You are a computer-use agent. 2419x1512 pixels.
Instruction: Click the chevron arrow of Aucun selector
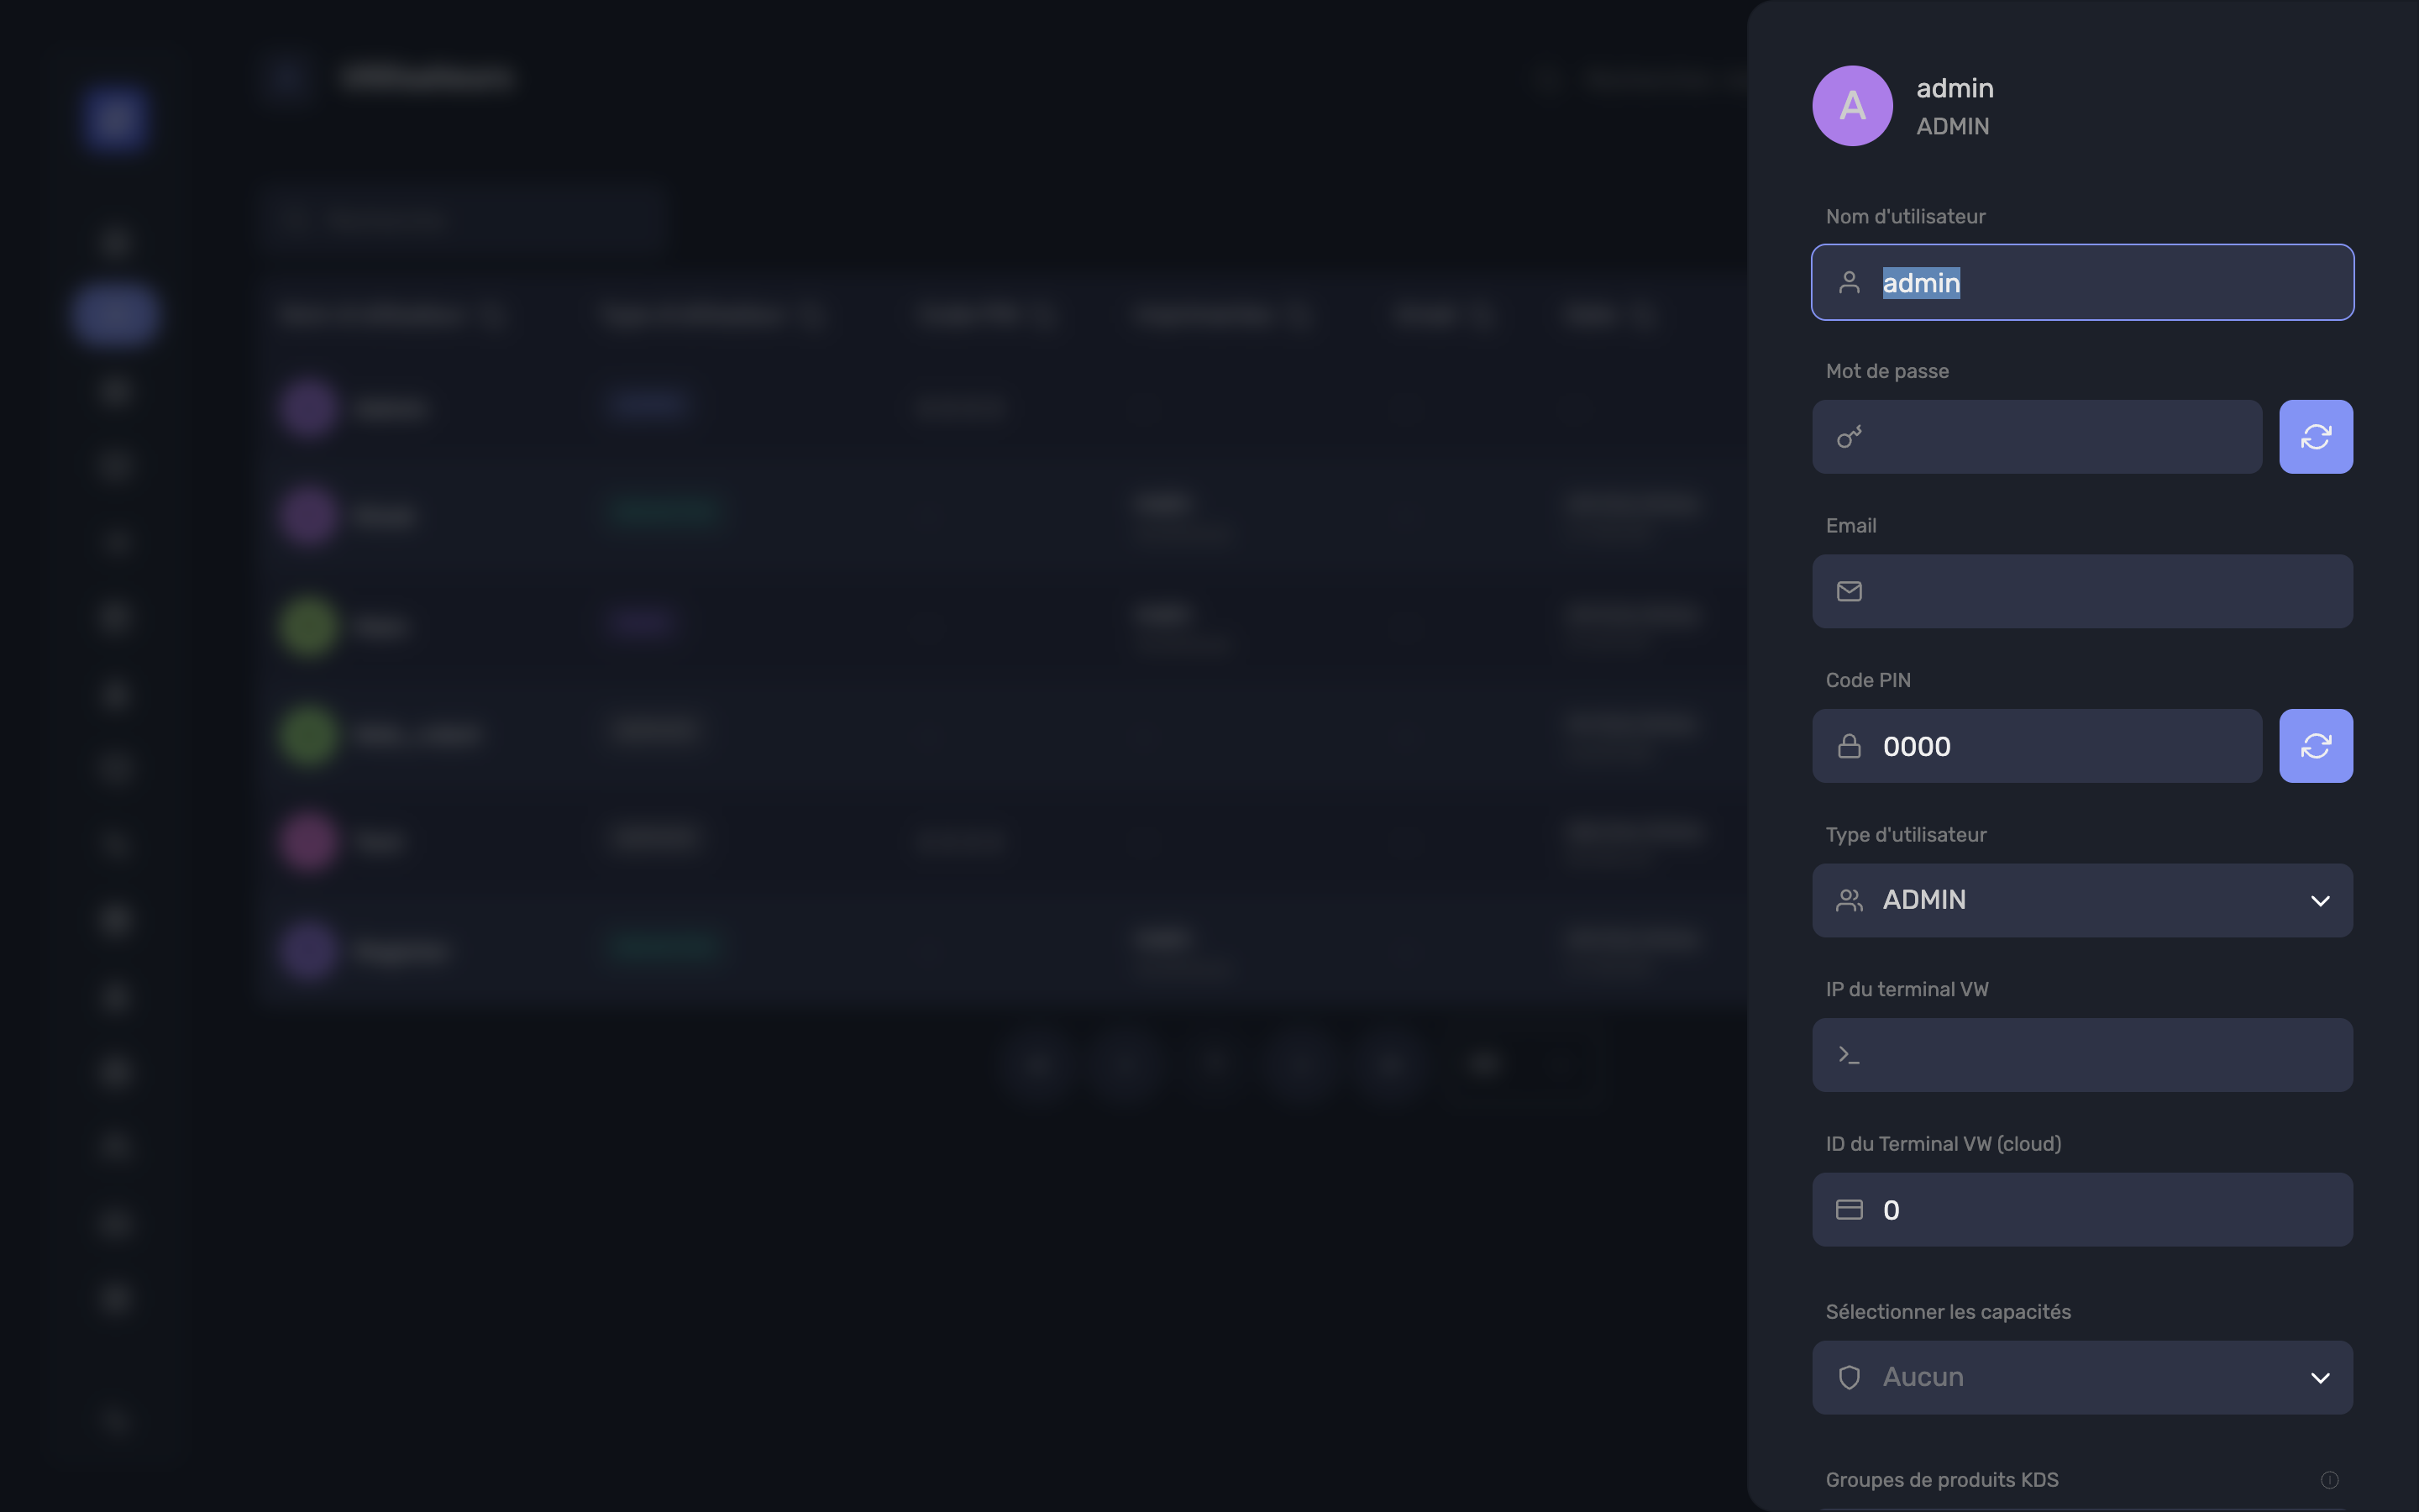click(2320, 1378)
